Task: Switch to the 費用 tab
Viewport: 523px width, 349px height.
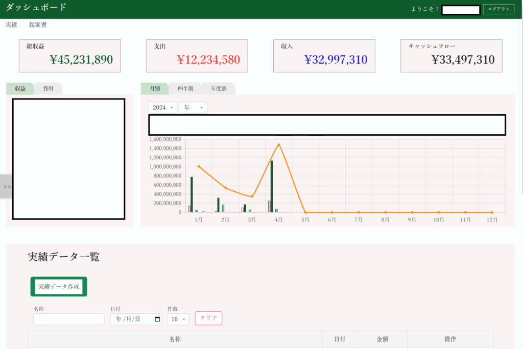Action: pyautogui.click(x=48, y=89)
